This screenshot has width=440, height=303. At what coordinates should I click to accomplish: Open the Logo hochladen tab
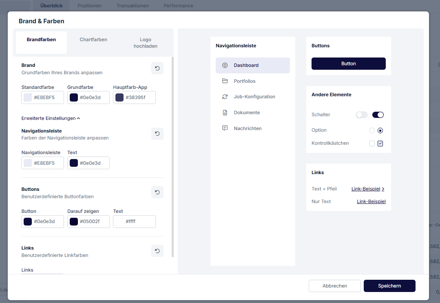click(145, 43)
